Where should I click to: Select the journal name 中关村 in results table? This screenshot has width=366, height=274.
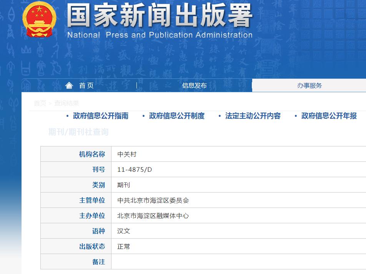tap(127, 154)
